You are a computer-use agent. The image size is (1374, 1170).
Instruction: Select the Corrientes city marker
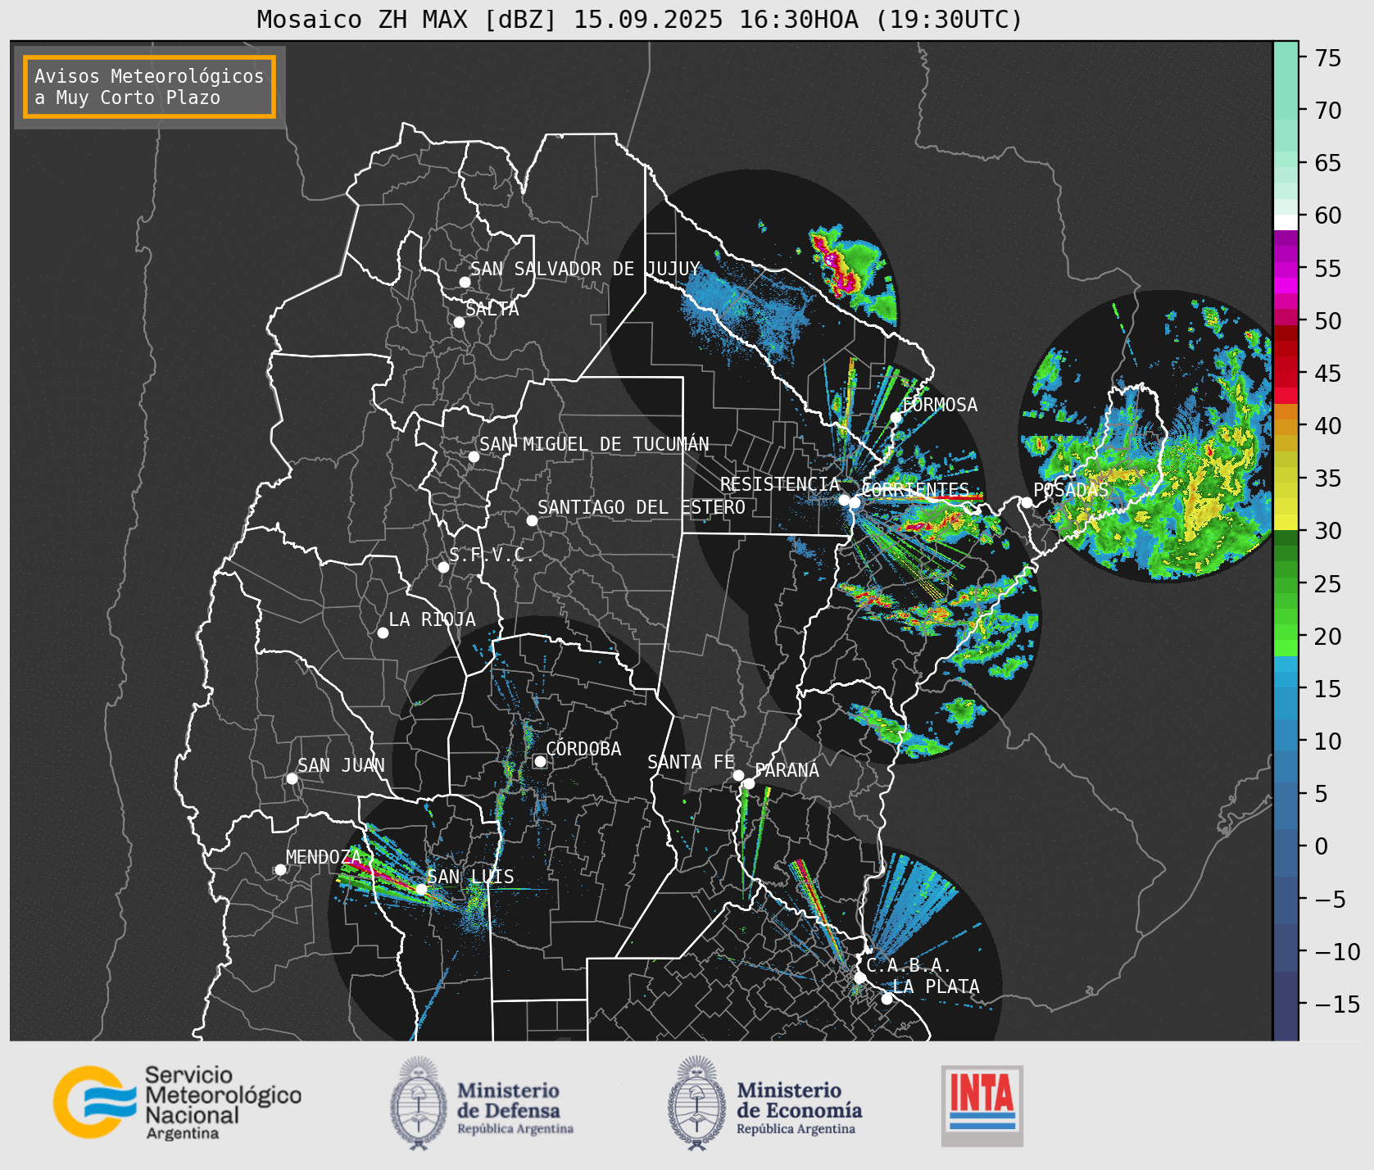tap(855, 502)
